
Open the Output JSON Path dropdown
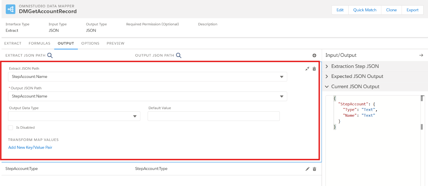point(281,96)
